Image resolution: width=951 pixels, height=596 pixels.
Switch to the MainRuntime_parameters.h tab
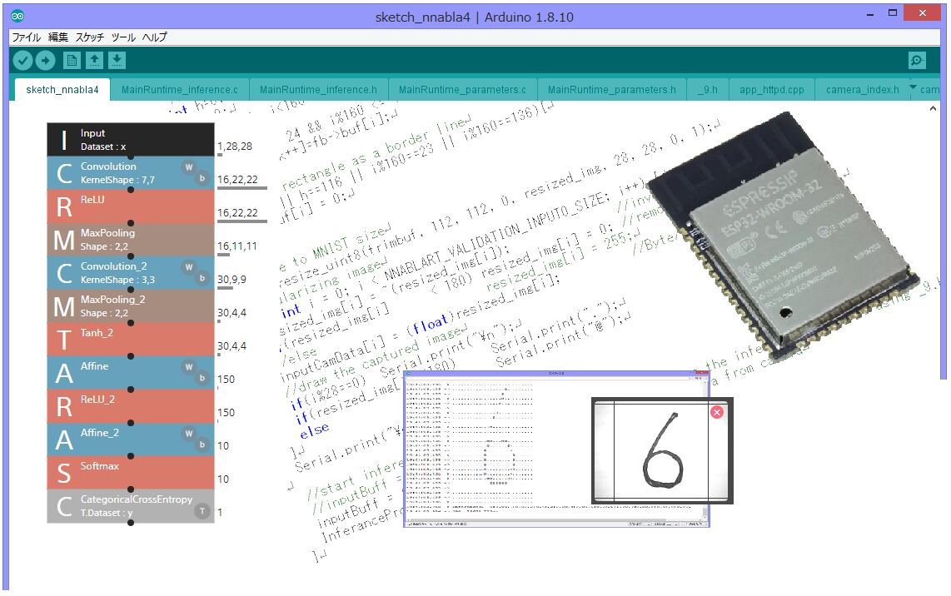[611, 90]
